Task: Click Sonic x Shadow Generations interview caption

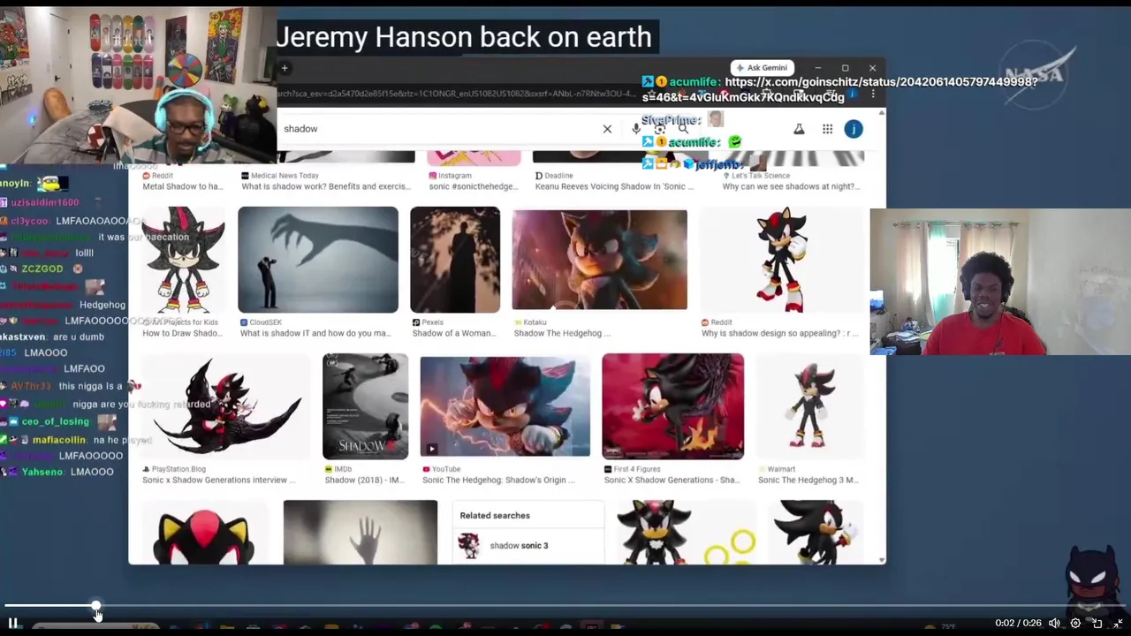Action: tap(219, 480)
